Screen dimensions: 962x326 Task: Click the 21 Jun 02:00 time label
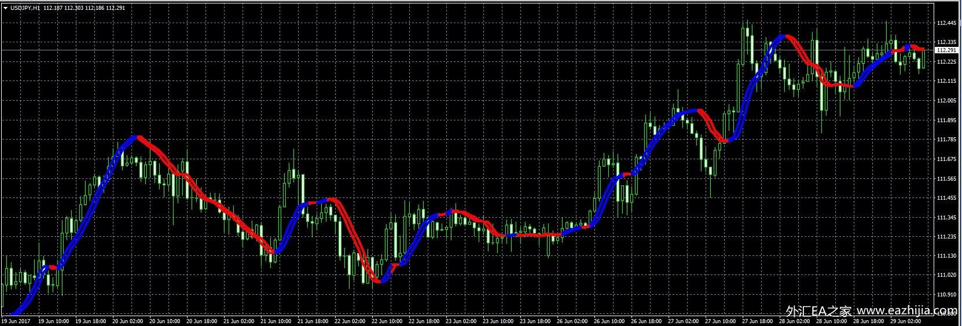click(x=239, y=321)
